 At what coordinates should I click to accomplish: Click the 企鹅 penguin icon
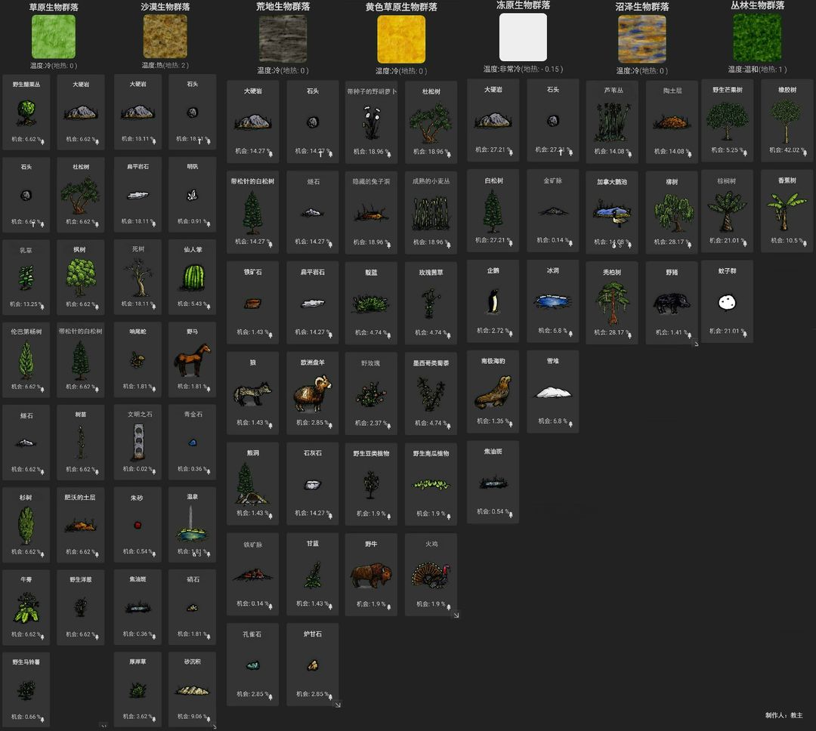[x=493, y=301]
